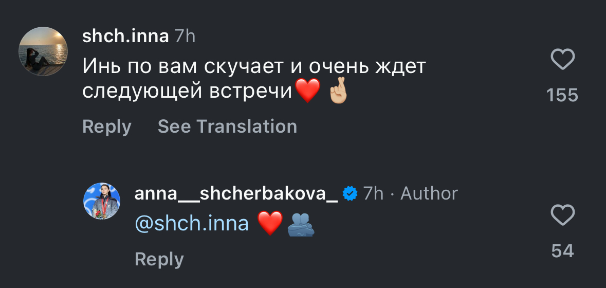Image resolution: width=606 pixels, height=288 pixels.
Task: Click the crossed fingers emoji
Action: point(338,93)
